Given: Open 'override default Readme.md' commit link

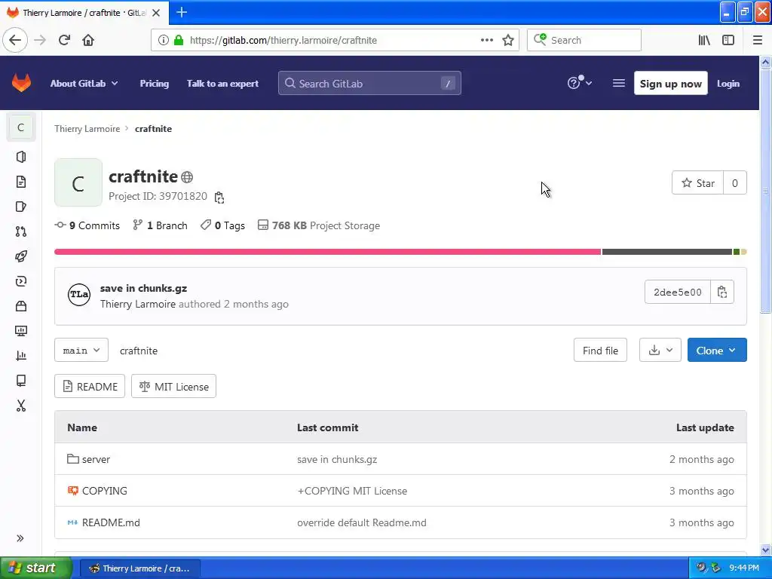Looking at the screenshot, I should tap(361, 522).
